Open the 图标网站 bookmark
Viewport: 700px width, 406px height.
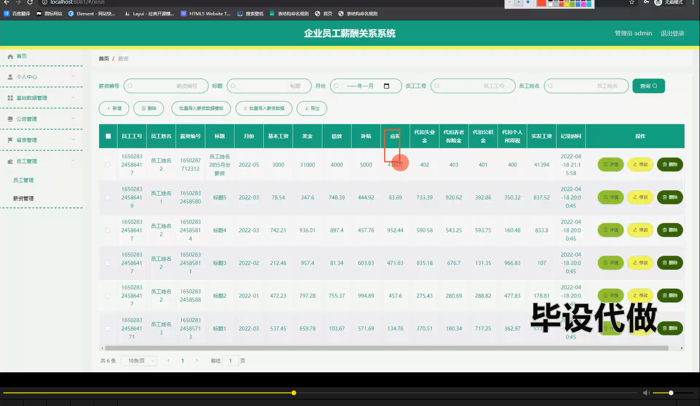point(49,14)
